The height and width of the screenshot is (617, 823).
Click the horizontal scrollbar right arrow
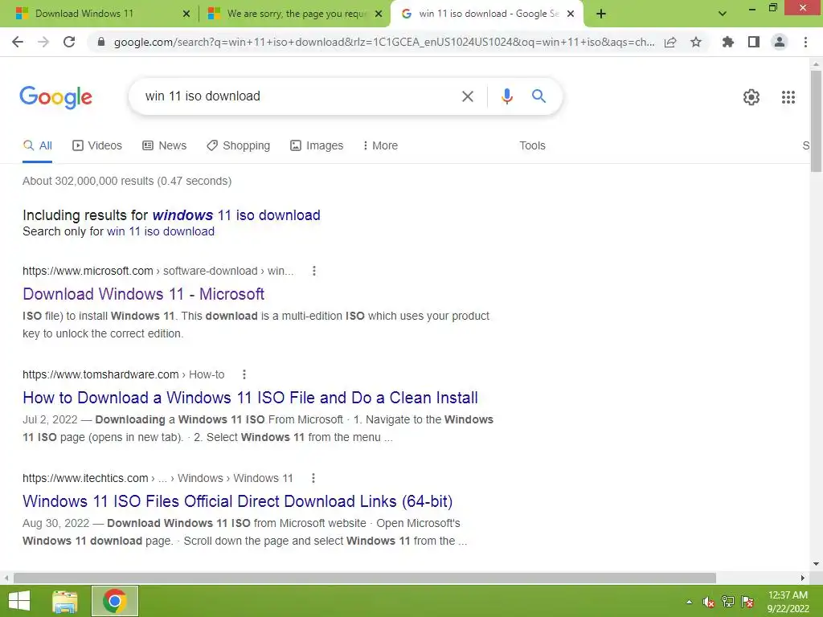click(x=803, y=578)
